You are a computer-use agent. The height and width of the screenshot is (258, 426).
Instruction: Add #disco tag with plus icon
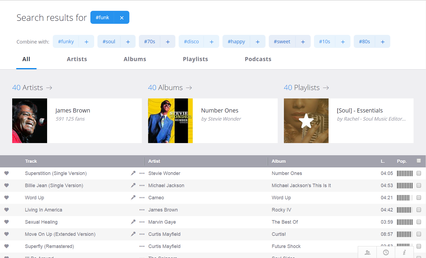[211, 42]
